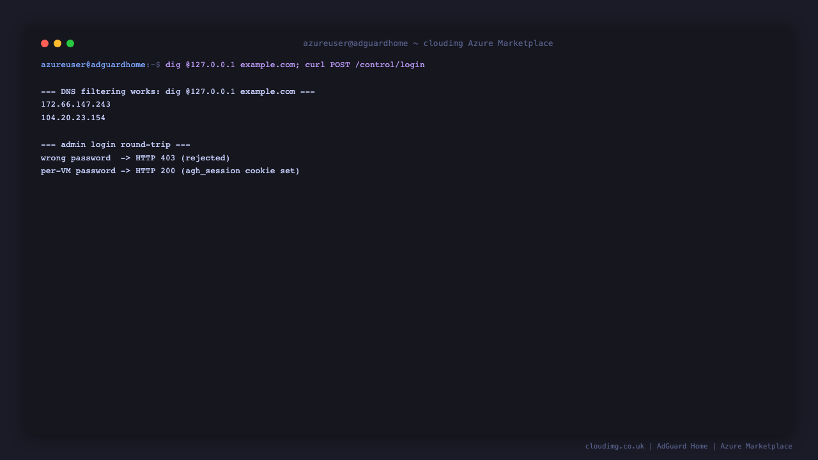The width and height of the screenshot is (818, 460).
Task: Select the IP address 104.20.23.154
Action: click(x=73, y=118)
